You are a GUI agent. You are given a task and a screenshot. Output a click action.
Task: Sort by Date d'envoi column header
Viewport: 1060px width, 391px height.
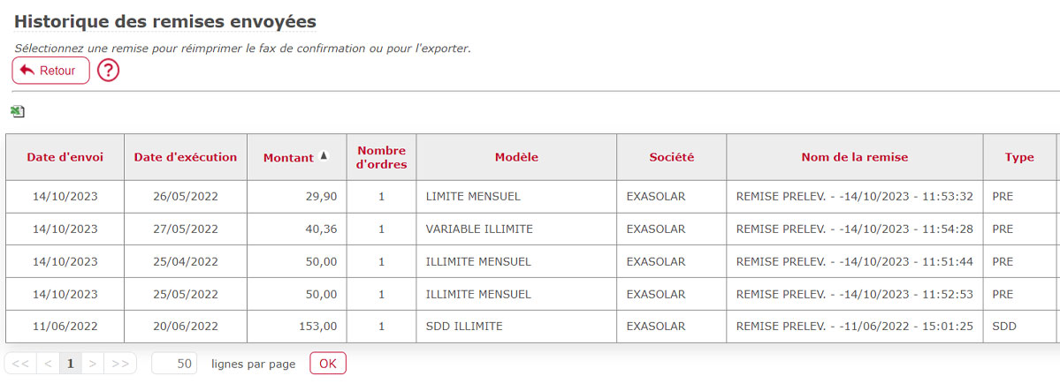[x=65, y=157]
